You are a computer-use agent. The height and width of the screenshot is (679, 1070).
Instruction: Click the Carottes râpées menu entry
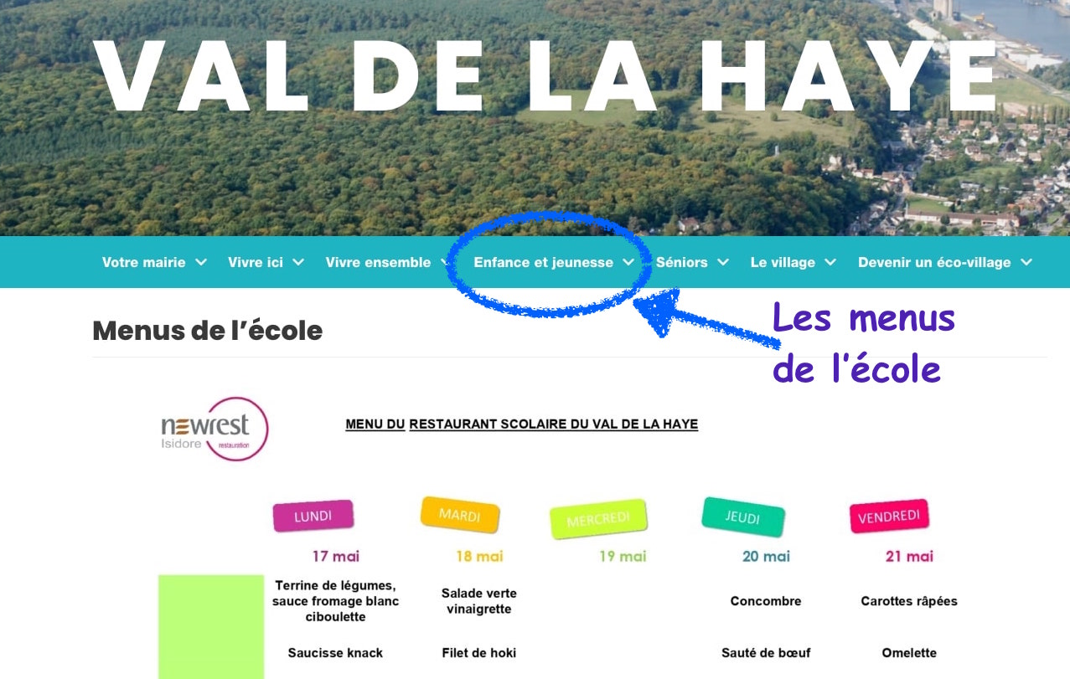tap(909, 601)
